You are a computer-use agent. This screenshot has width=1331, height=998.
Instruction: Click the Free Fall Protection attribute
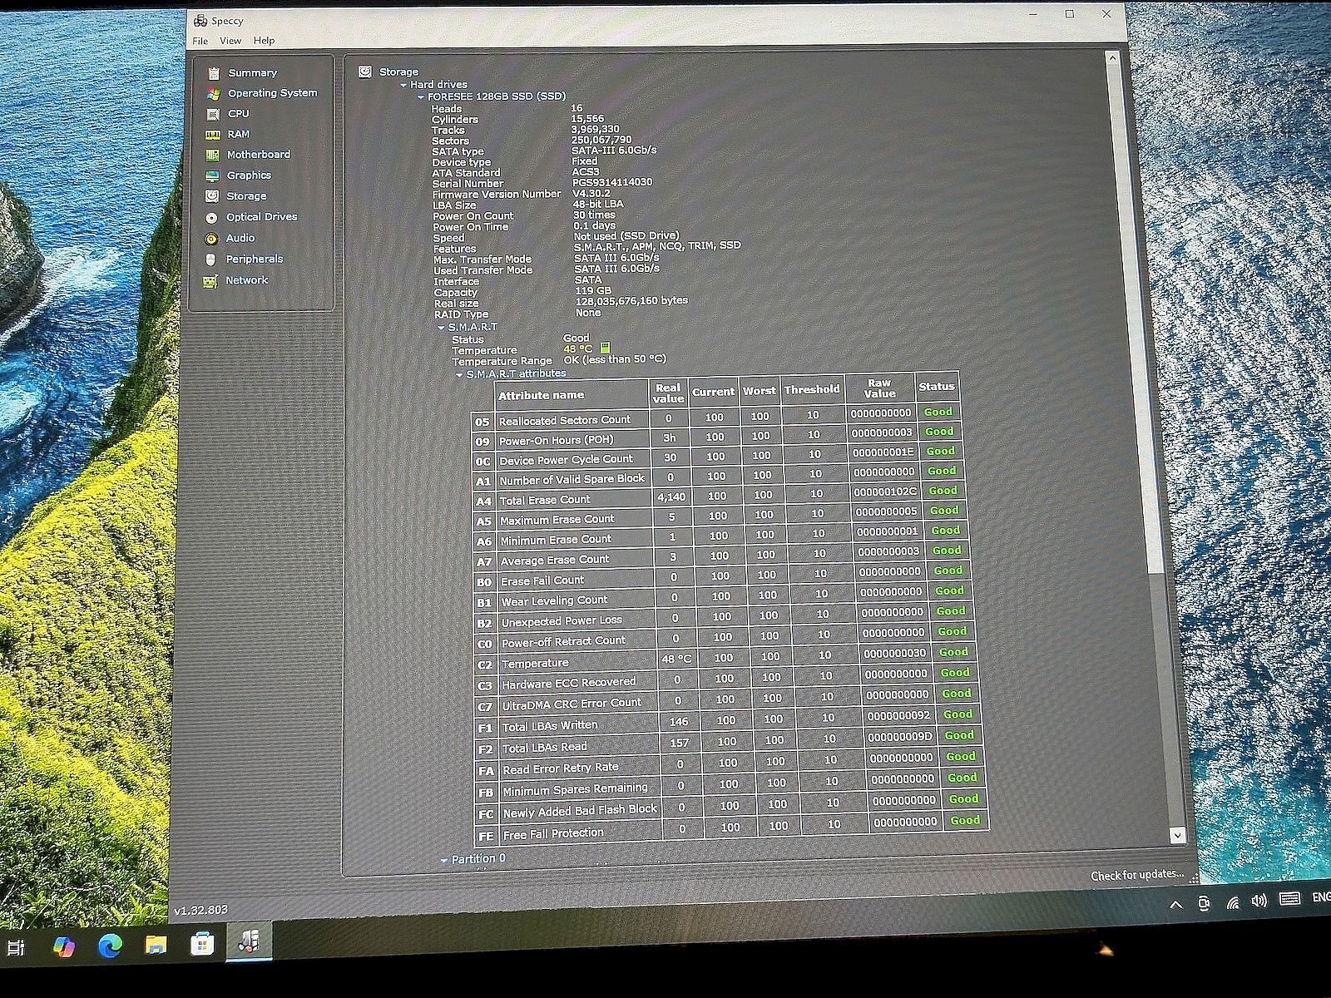[x=553, y=833]
